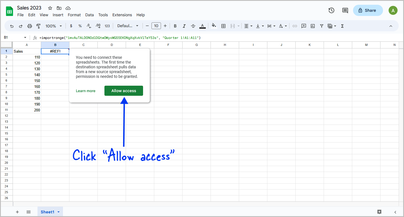Viewport: 404px width, 217px height.
Task: Increase decimal places
Action: pos(98,26)
